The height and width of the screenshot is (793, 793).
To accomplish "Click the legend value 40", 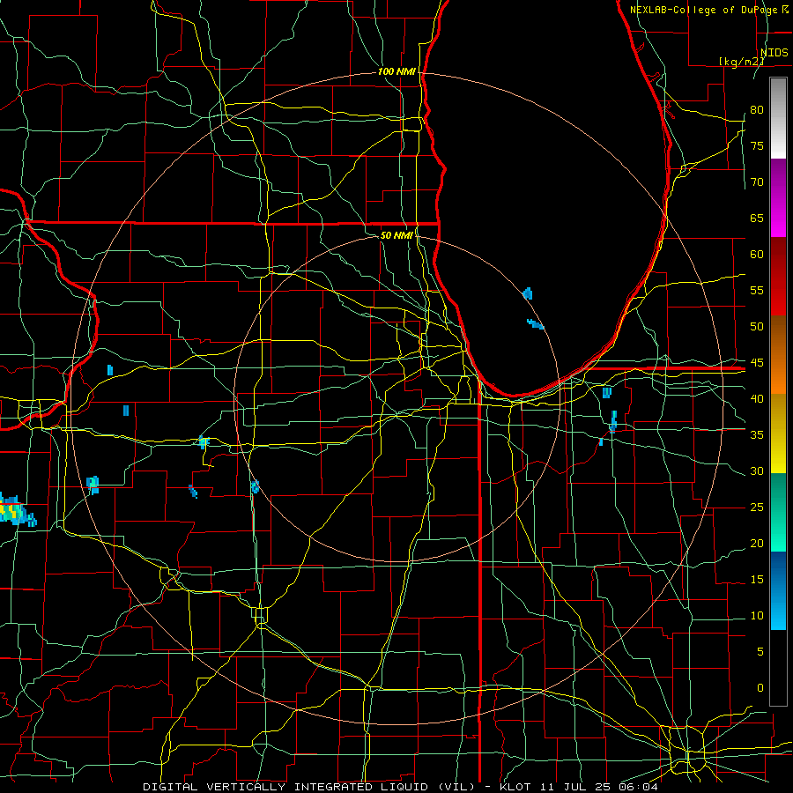I will click(x=757, y=398).
